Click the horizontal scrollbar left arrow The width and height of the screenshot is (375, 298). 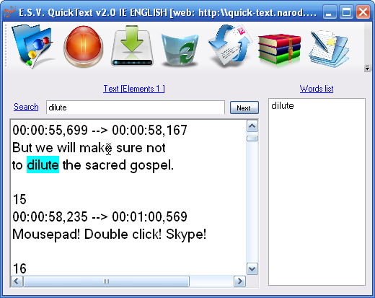[x=17, y=281]
